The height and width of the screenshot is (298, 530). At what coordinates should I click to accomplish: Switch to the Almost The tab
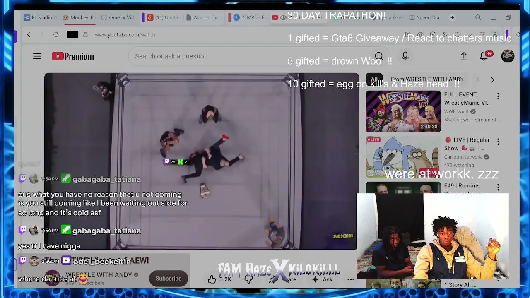click(x=202, y=18)
